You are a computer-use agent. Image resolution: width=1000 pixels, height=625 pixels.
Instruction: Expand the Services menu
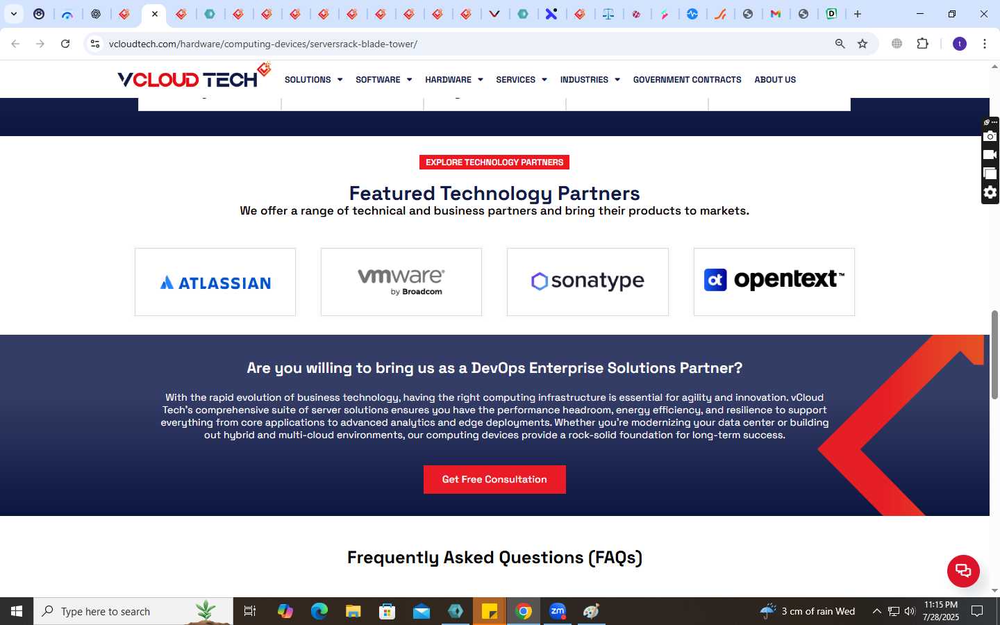(521, 80)
